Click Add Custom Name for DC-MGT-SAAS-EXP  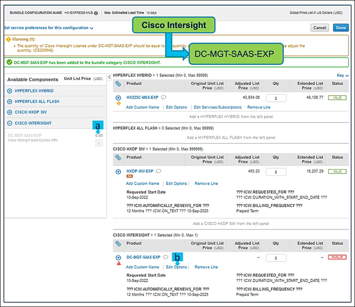click(142, 267)
